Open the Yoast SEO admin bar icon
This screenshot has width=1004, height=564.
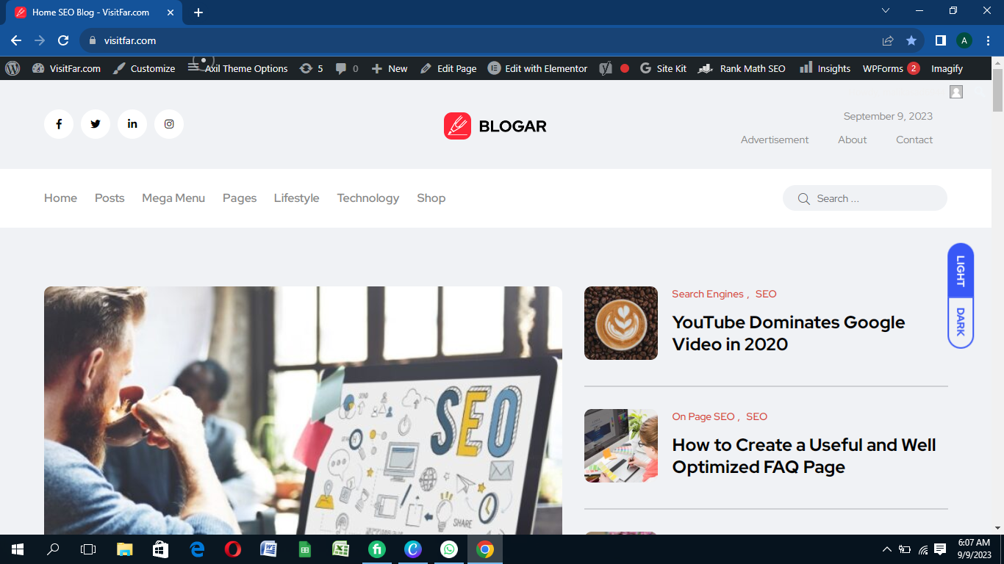606,68
